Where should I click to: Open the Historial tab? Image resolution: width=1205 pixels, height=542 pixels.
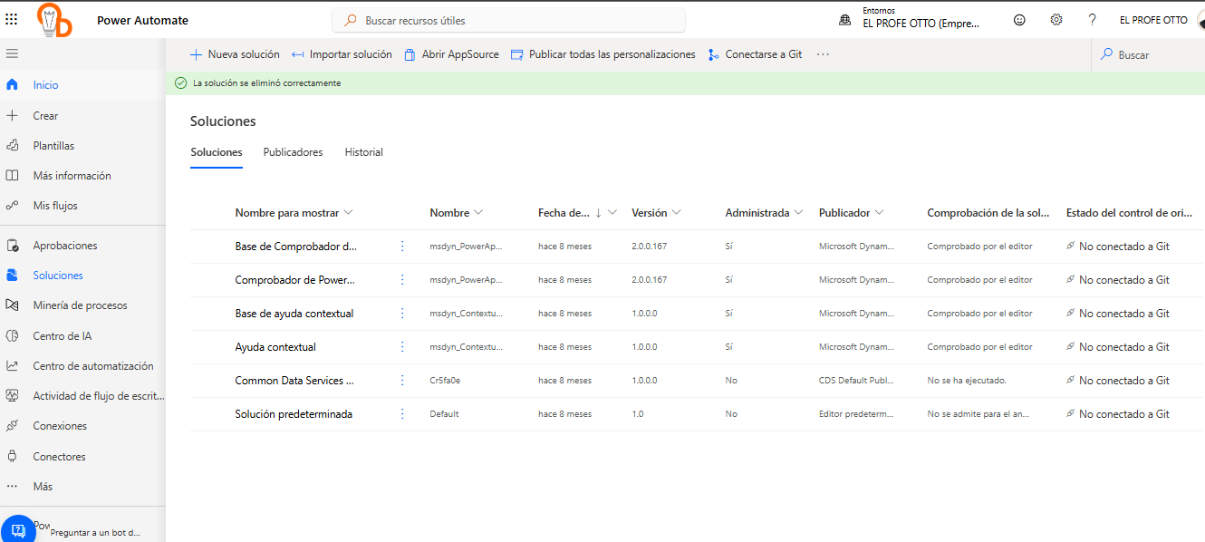[x=363, y=151]
